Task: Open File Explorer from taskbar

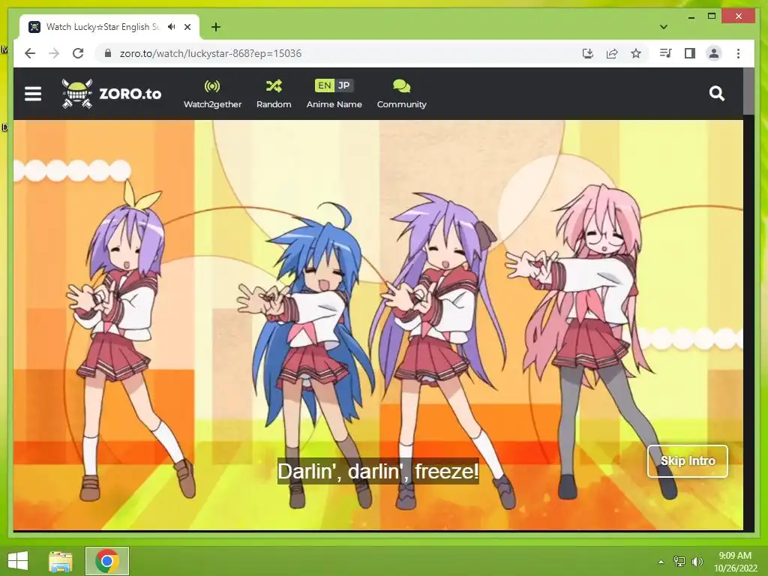Action: tap(61, 561)
